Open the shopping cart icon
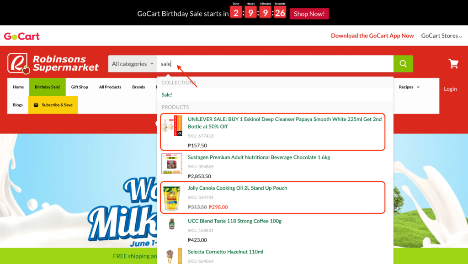 (453, 63)
